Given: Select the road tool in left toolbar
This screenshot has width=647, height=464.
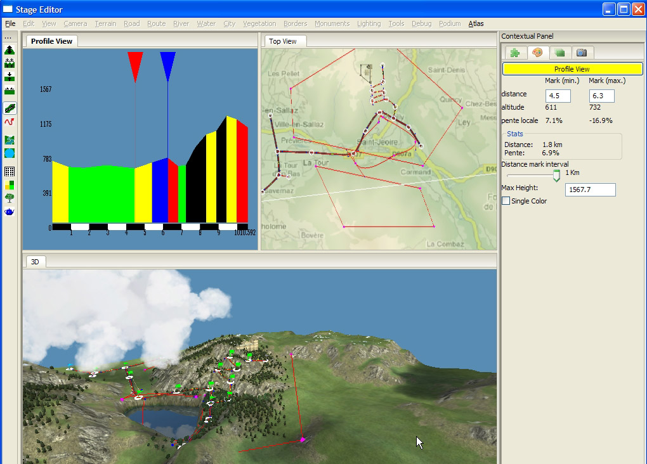Looking at the screenshot, I should click(10, 108).
